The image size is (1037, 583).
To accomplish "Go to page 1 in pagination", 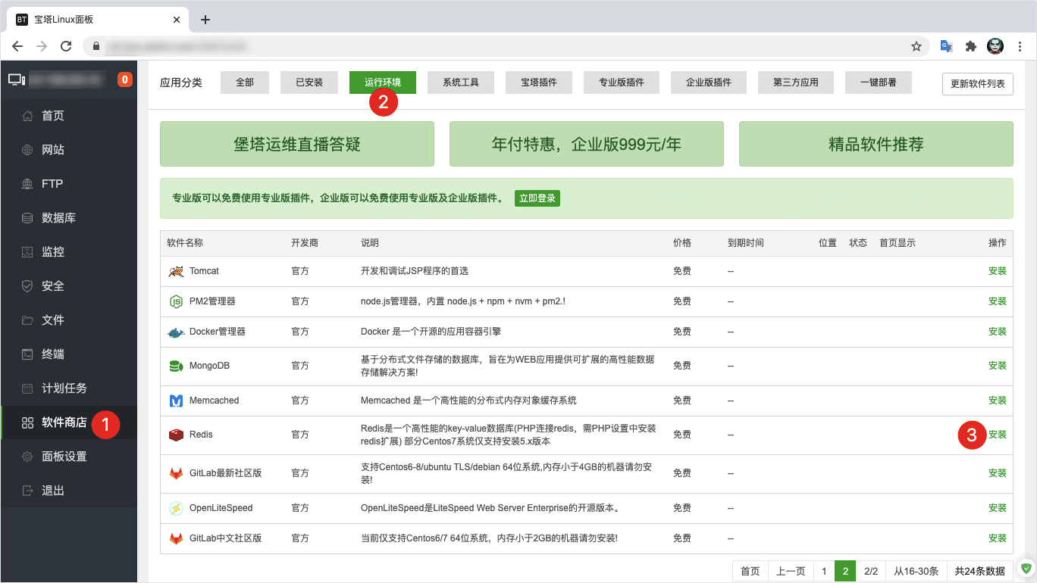I will click(x=824, y=572).
